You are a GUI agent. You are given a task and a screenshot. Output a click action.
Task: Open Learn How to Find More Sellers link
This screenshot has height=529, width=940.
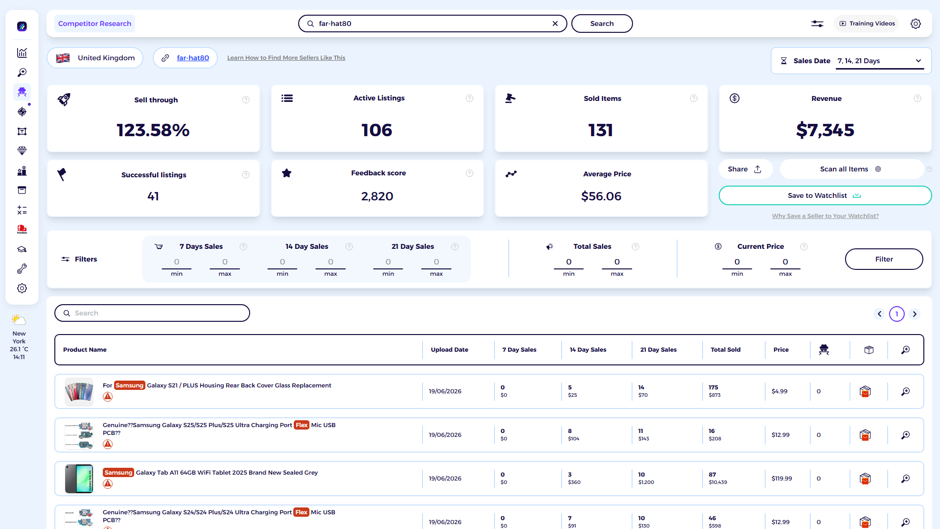pyautogui.click(x=286, y=58)
